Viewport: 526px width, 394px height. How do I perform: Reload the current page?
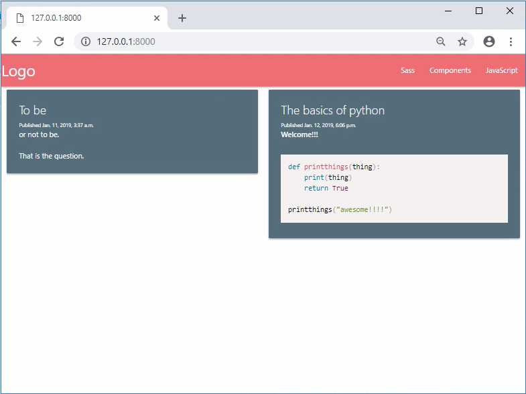click(x=59, y=41)
